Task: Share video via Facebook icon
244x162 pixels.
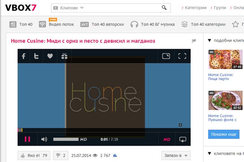Action: pyautogui.click(x=24, y=56)
